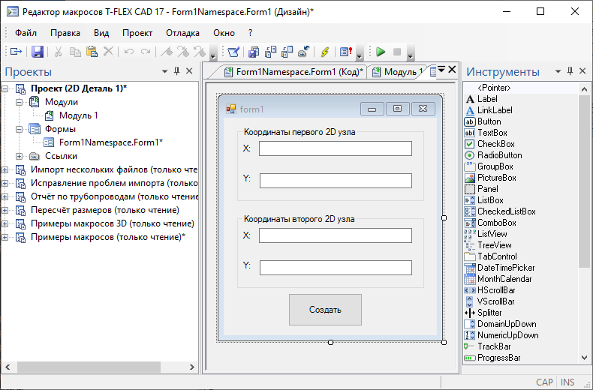Screen dimensions: 593x390
Task: Open Модуль 1 in the project tree
Action: tap(78, 115)
